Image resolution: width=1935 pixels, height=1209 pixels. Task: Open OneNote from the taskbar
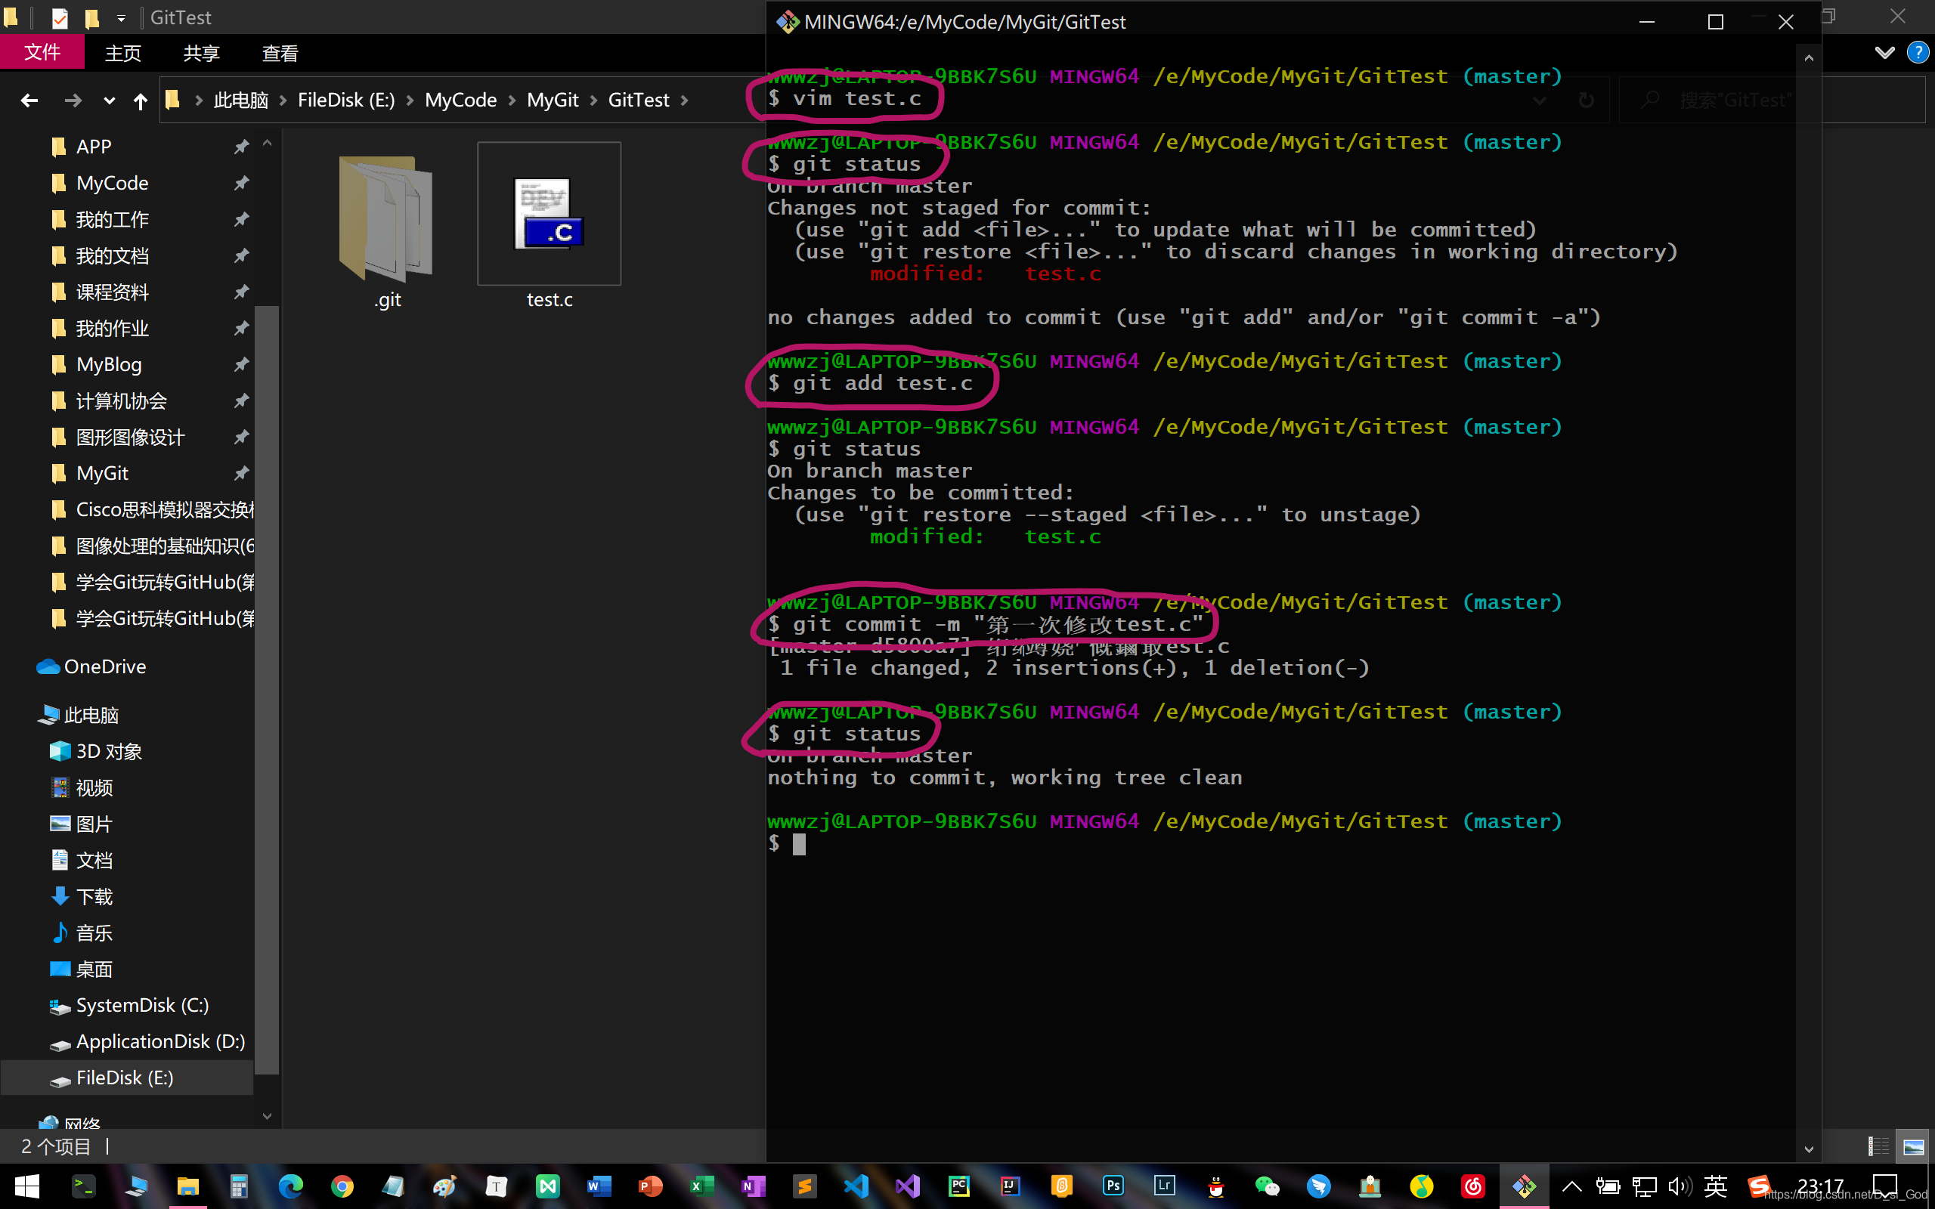(x=753, y=1186)
